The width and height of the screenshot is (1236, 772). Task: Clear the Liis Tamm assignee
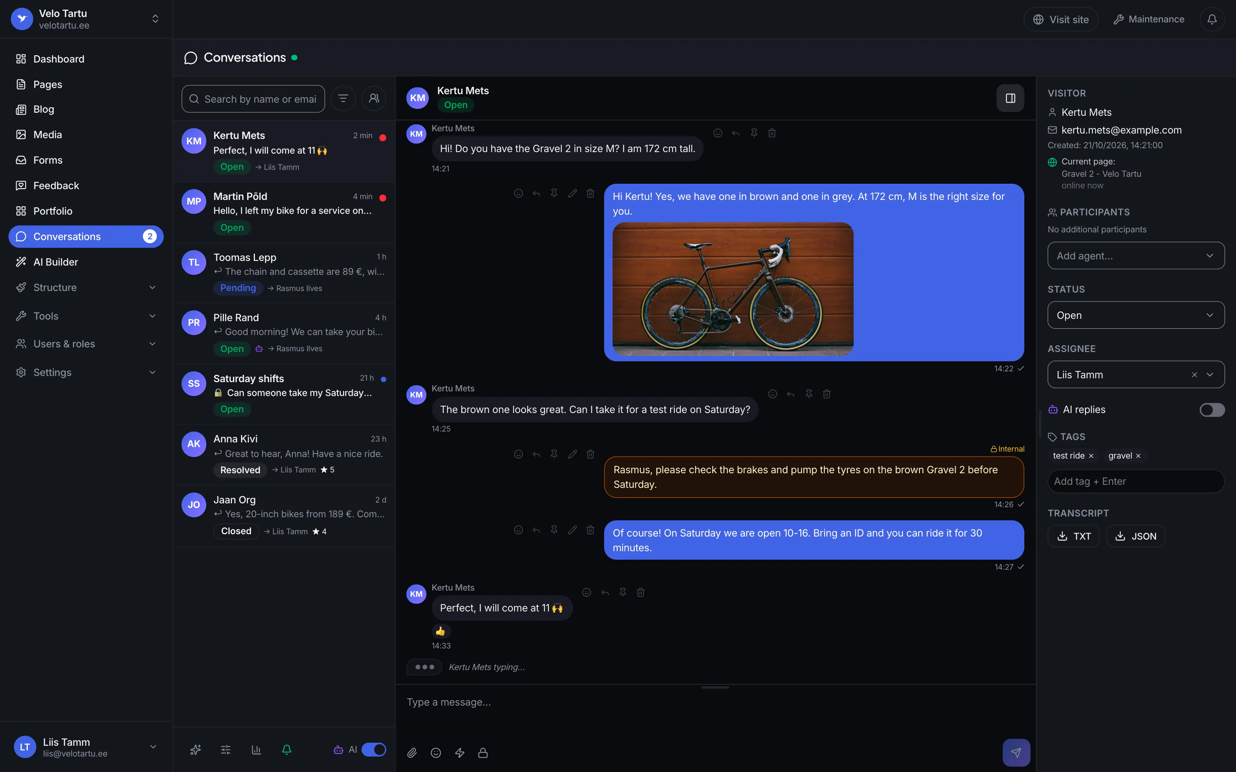pos(1195,375)
